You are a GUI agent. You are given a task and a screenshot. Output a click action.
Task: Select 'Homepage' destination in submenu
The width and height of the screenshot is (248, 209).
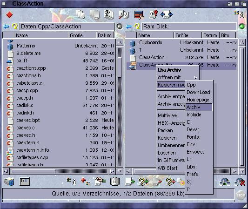click(199, 100)
